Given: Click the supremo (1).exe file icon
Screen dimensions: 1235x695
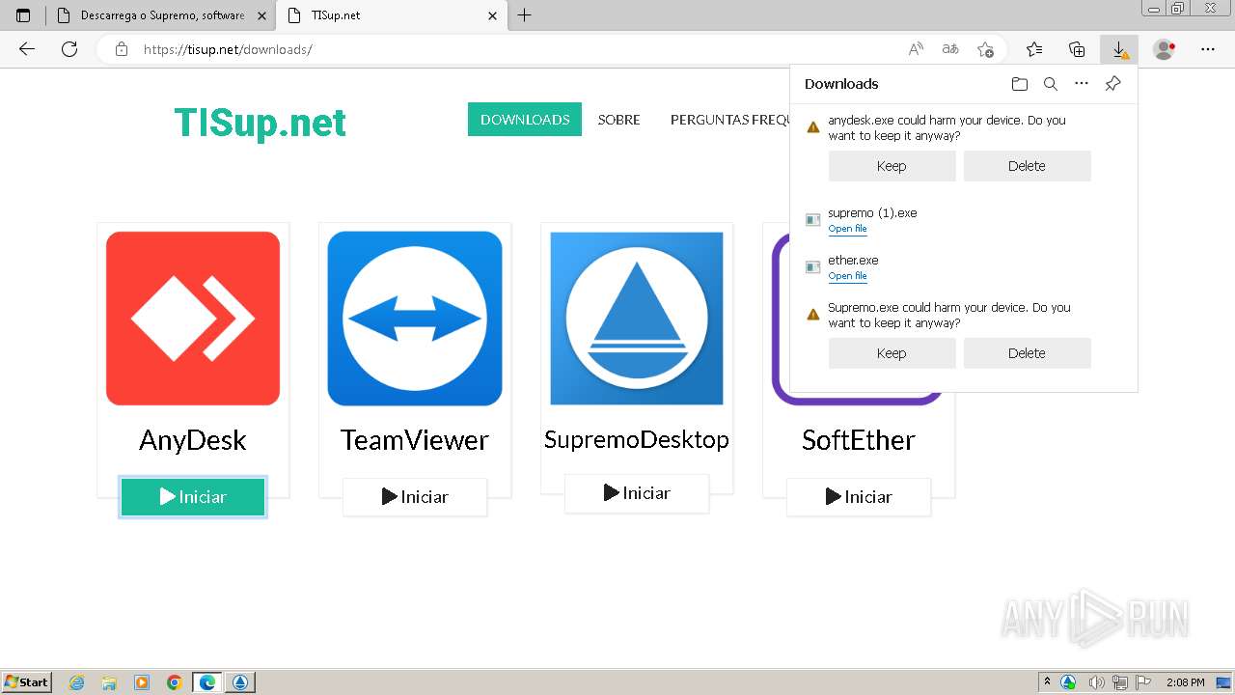Looking at the screenshot, I should point(813,220).
